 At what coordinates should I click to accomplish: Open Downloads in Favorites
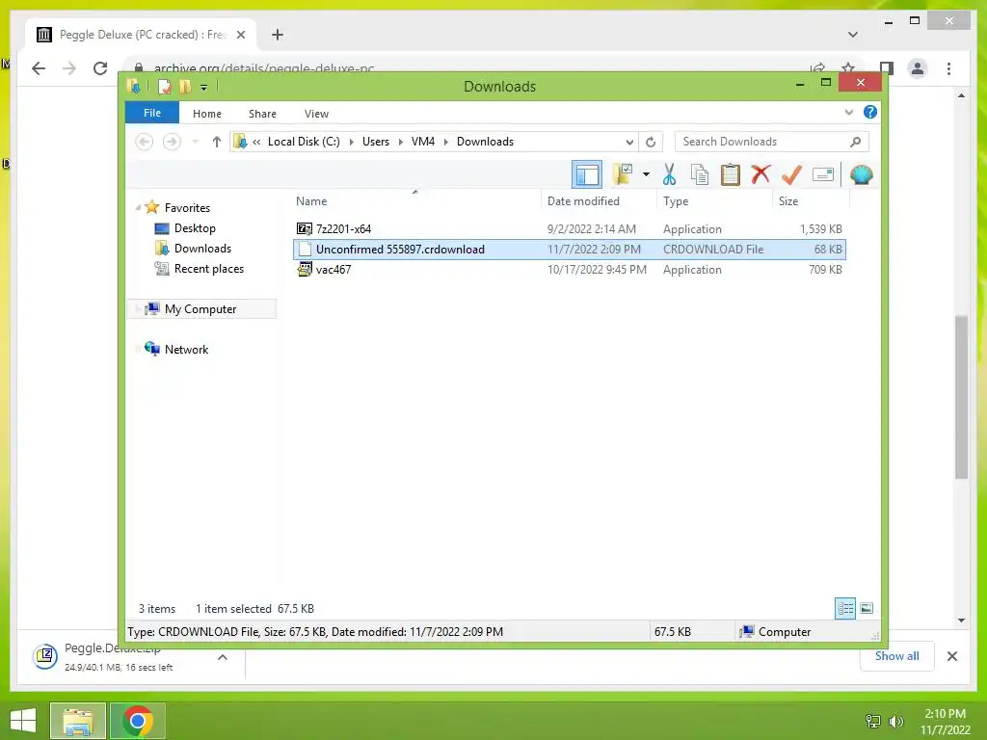pos(202,249)
